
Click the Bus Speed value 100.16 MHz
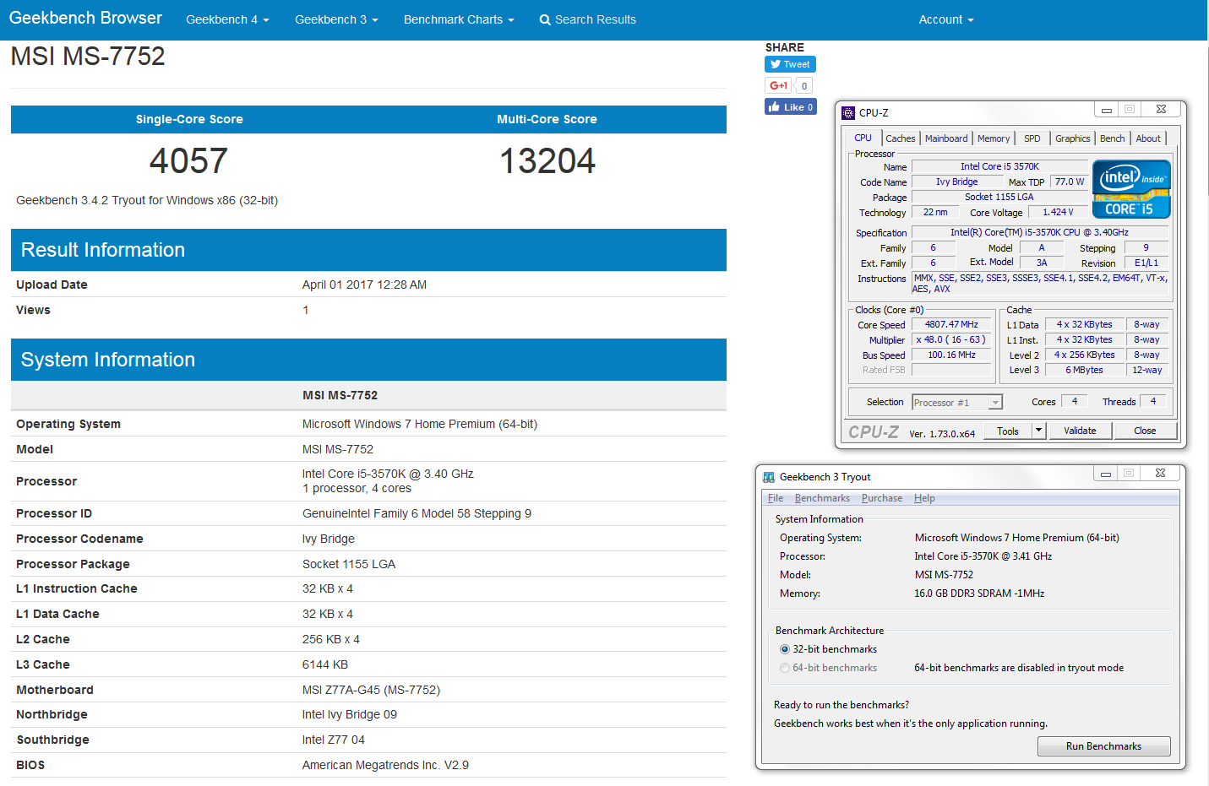point(951,355)
